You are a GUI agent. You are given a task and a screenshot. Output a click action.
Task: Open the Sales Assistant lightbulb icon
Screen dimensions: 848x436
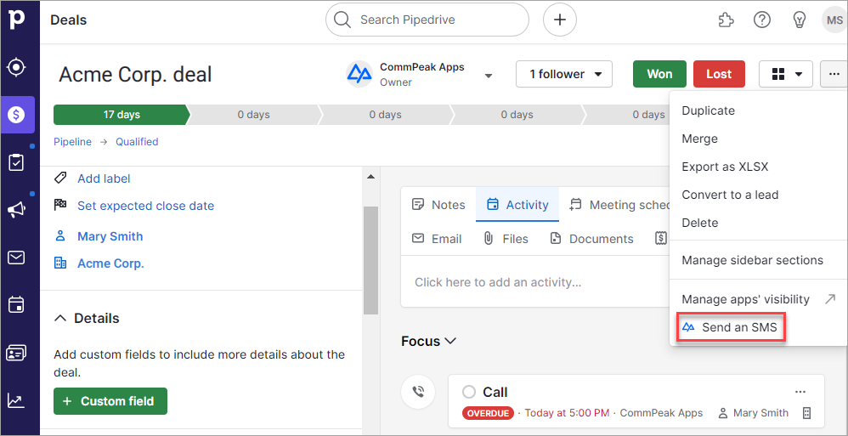click(800, 20)
